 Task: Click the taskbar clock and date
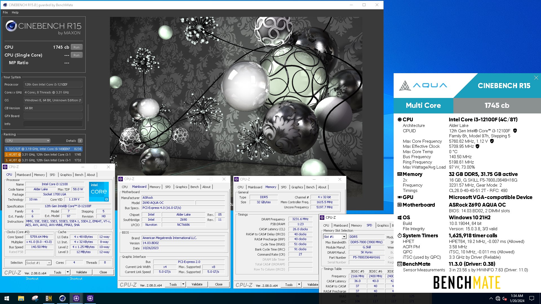point(517,298)
